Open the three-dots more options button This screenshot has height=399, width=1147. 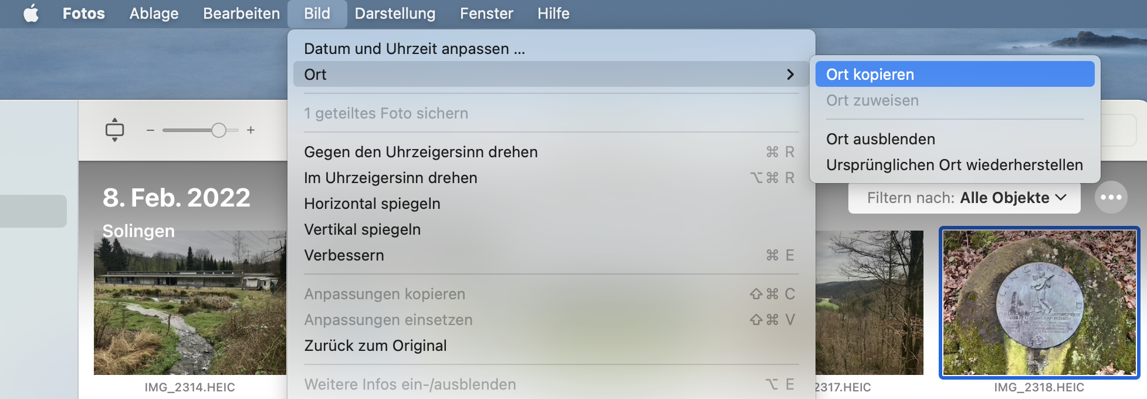pos(1111,198)
